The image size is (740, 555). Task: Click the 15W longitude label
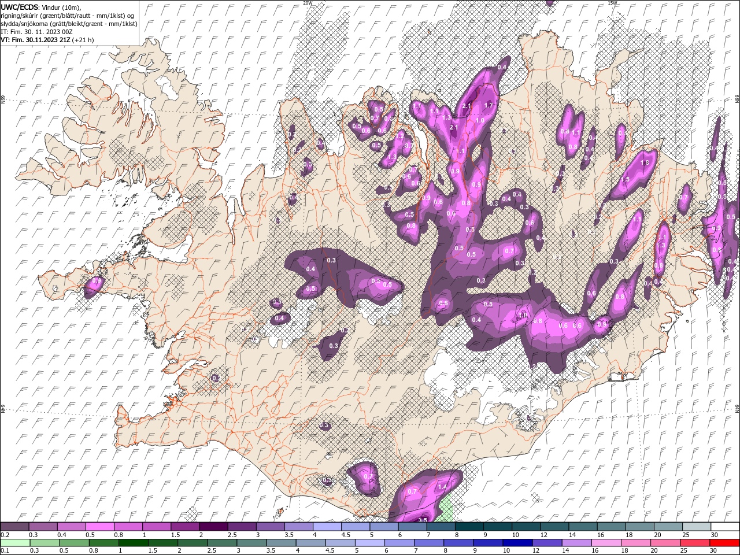(x=612, y=3)
